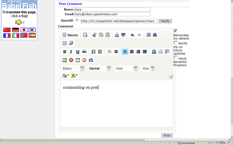Check Issue Semantic Pingback checkbox

point(176,58)
